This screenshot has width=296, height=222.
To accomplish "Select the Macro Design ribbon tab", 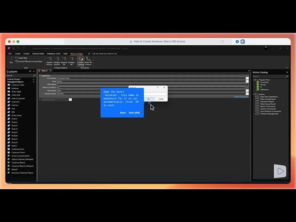I will click(76, 54).
